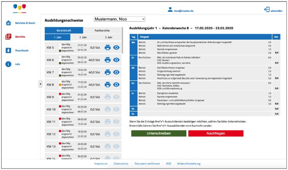The height and width of the screenshot is (170, 288).
Task: Switch to the Fachberichte tab
Action: click(102, 30)
